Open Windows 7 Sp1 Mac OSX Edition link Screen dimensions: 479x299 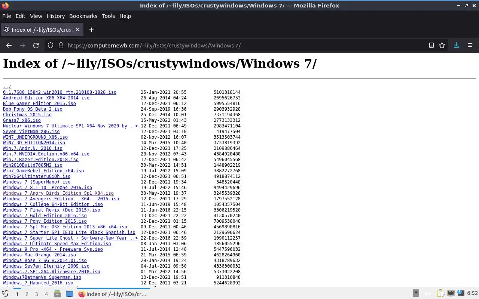tap(65, 227)
